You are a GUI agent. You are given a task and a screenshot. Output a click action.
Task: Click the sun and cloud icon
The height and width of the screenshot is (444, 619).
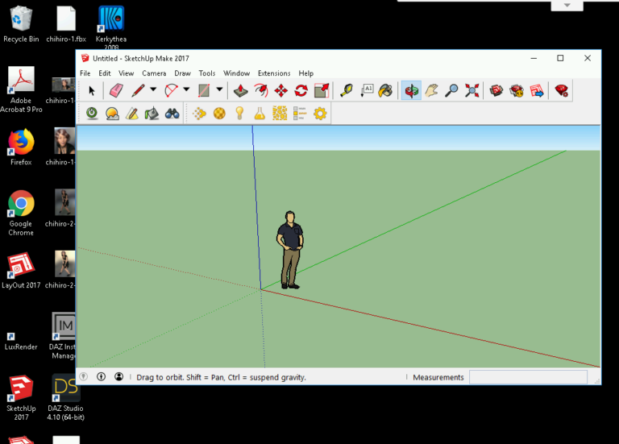tap(112, 114)
